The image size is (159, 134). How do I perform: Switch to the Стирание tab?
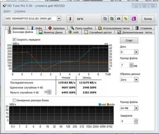(x=144, y=28)
